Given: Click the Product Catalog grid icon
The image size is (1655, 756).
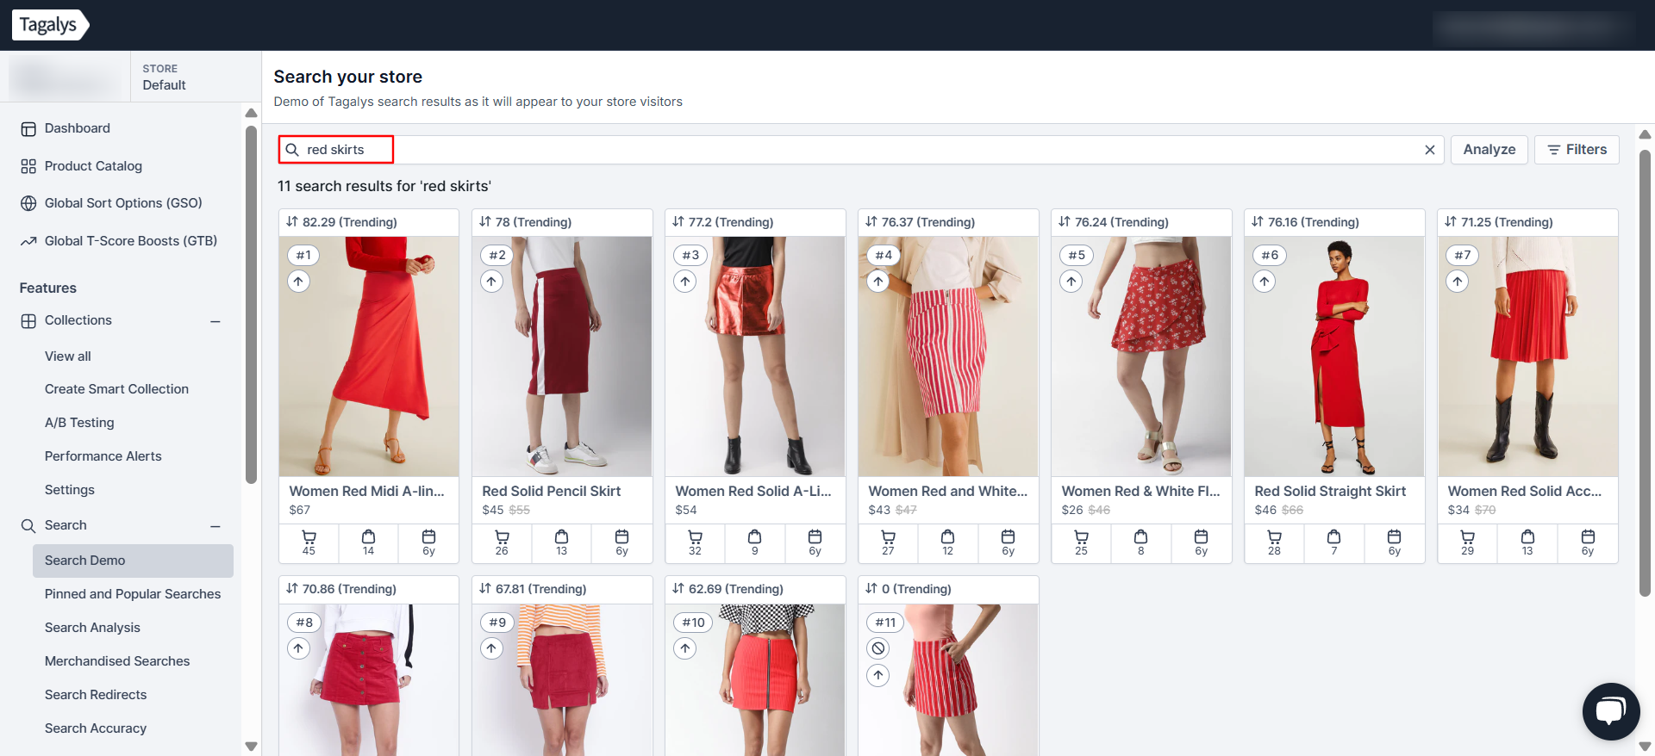Looking at the screenshot, I should pyautogui.click(x=28, y=166).
